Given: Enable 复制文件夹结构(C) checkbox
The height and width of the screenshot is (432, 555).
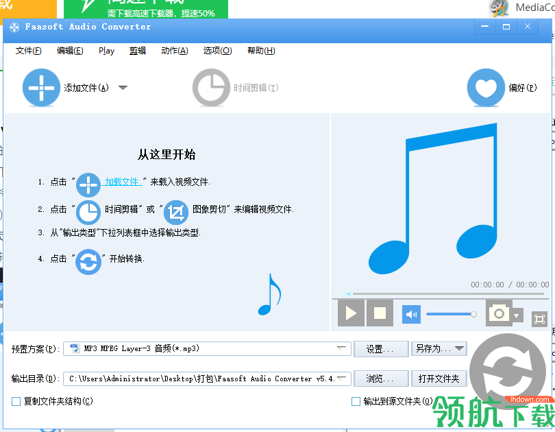Looking at the screenshot, I should [x=16, y=401].
